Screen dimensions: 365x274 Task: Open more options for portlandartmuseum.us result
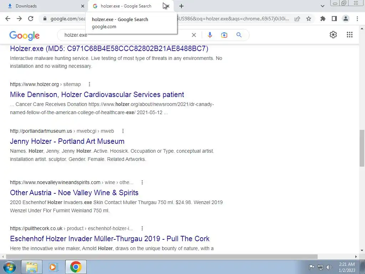123,131
